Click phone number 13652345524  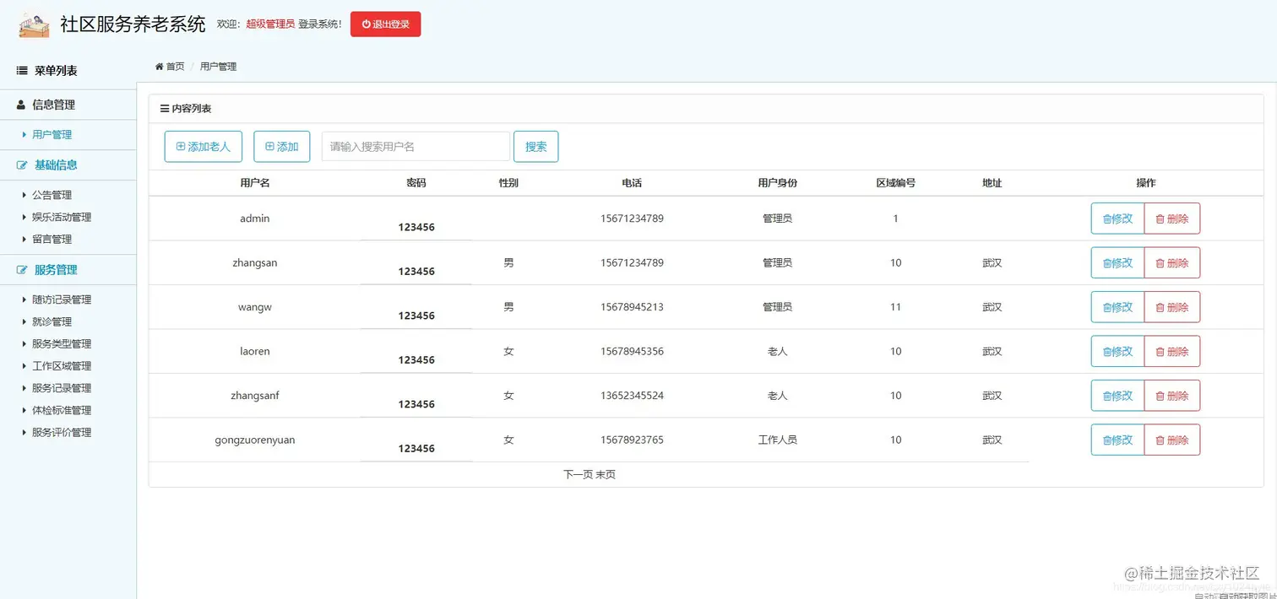632,396
